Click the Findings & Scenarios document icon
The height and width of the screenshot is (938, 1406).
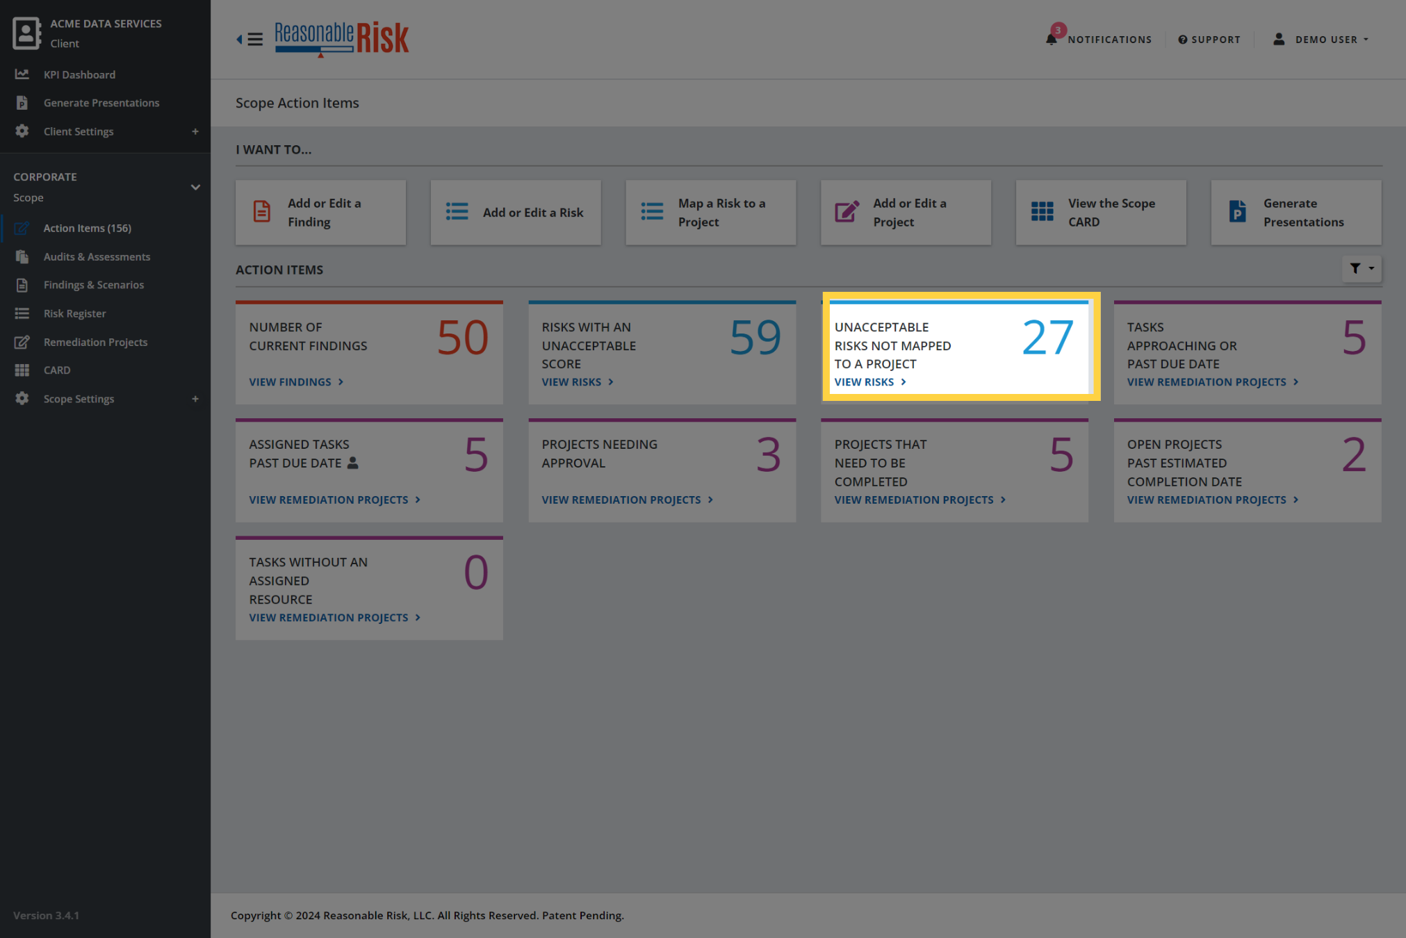point(22,285)
